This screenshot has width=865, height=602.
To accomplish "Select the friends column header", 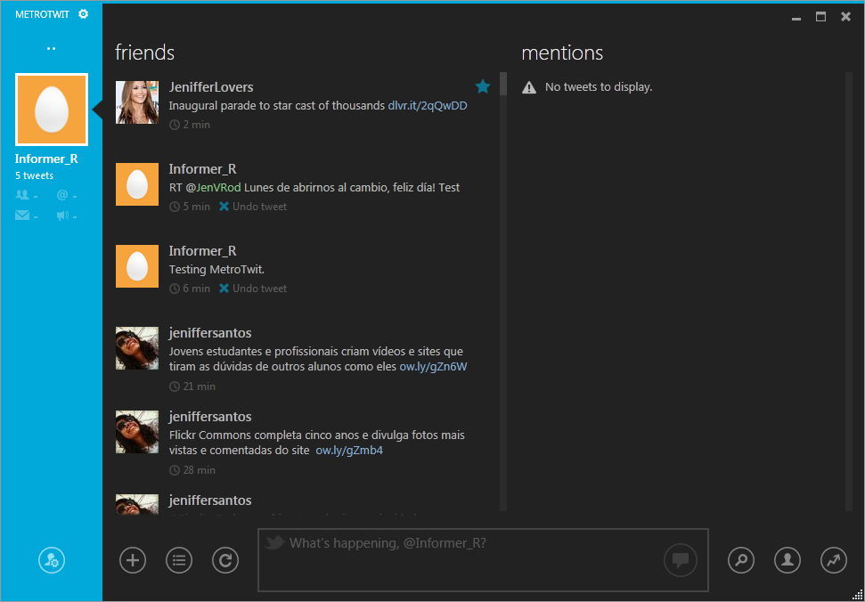I will [x=144, y=53].
